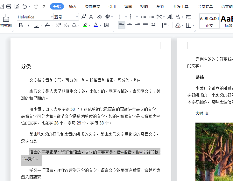Center the paragraph
The width and height of the screenshot is (233, 181).
point(130,25)
